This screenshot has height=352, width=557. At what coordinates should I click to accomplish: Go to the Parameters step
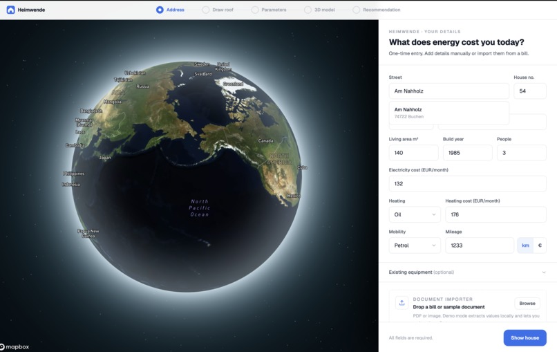point(269,10)
